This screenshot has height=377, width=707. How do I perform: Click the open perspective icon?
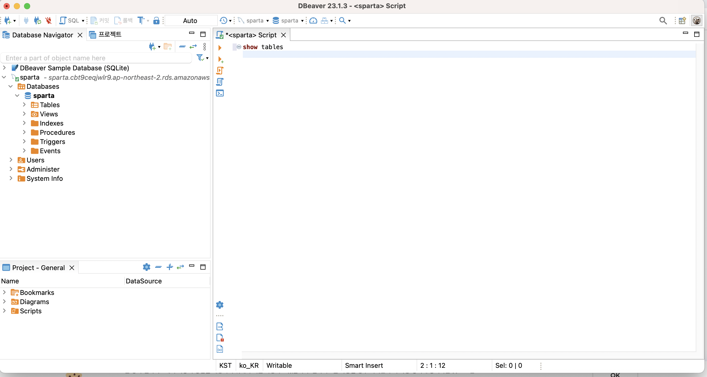682,21
